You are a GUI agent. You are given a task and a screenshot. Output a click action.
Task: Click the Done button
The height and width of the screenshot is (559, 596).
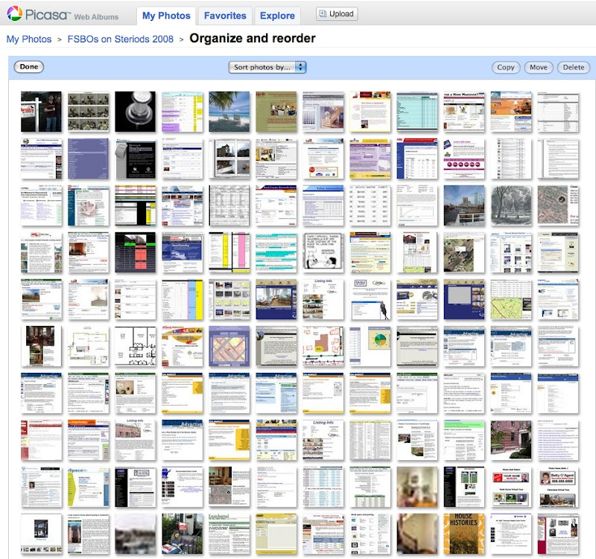[29, 67]
